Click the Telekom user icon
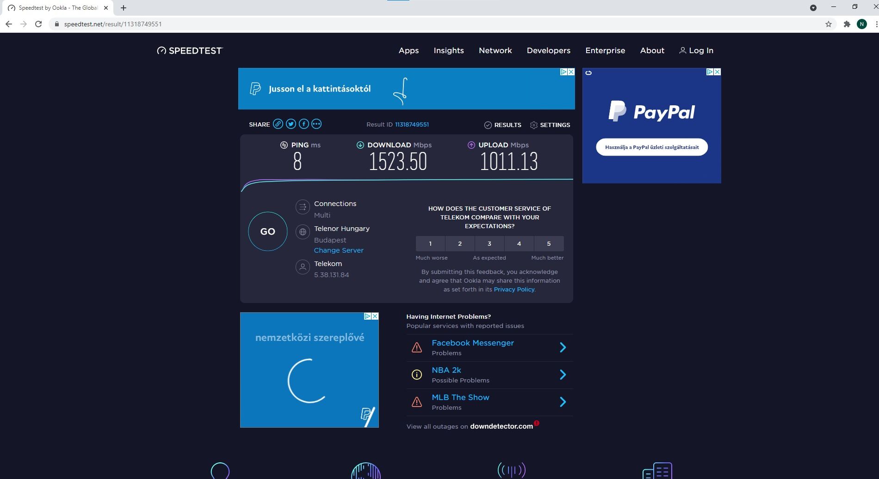The image size is (879, 479). point(303,267)
